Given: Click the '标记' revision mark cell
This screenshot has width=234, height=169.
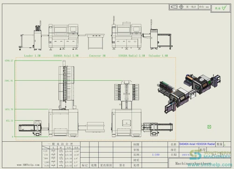Looking at the screenshot, I should point(85,165).
